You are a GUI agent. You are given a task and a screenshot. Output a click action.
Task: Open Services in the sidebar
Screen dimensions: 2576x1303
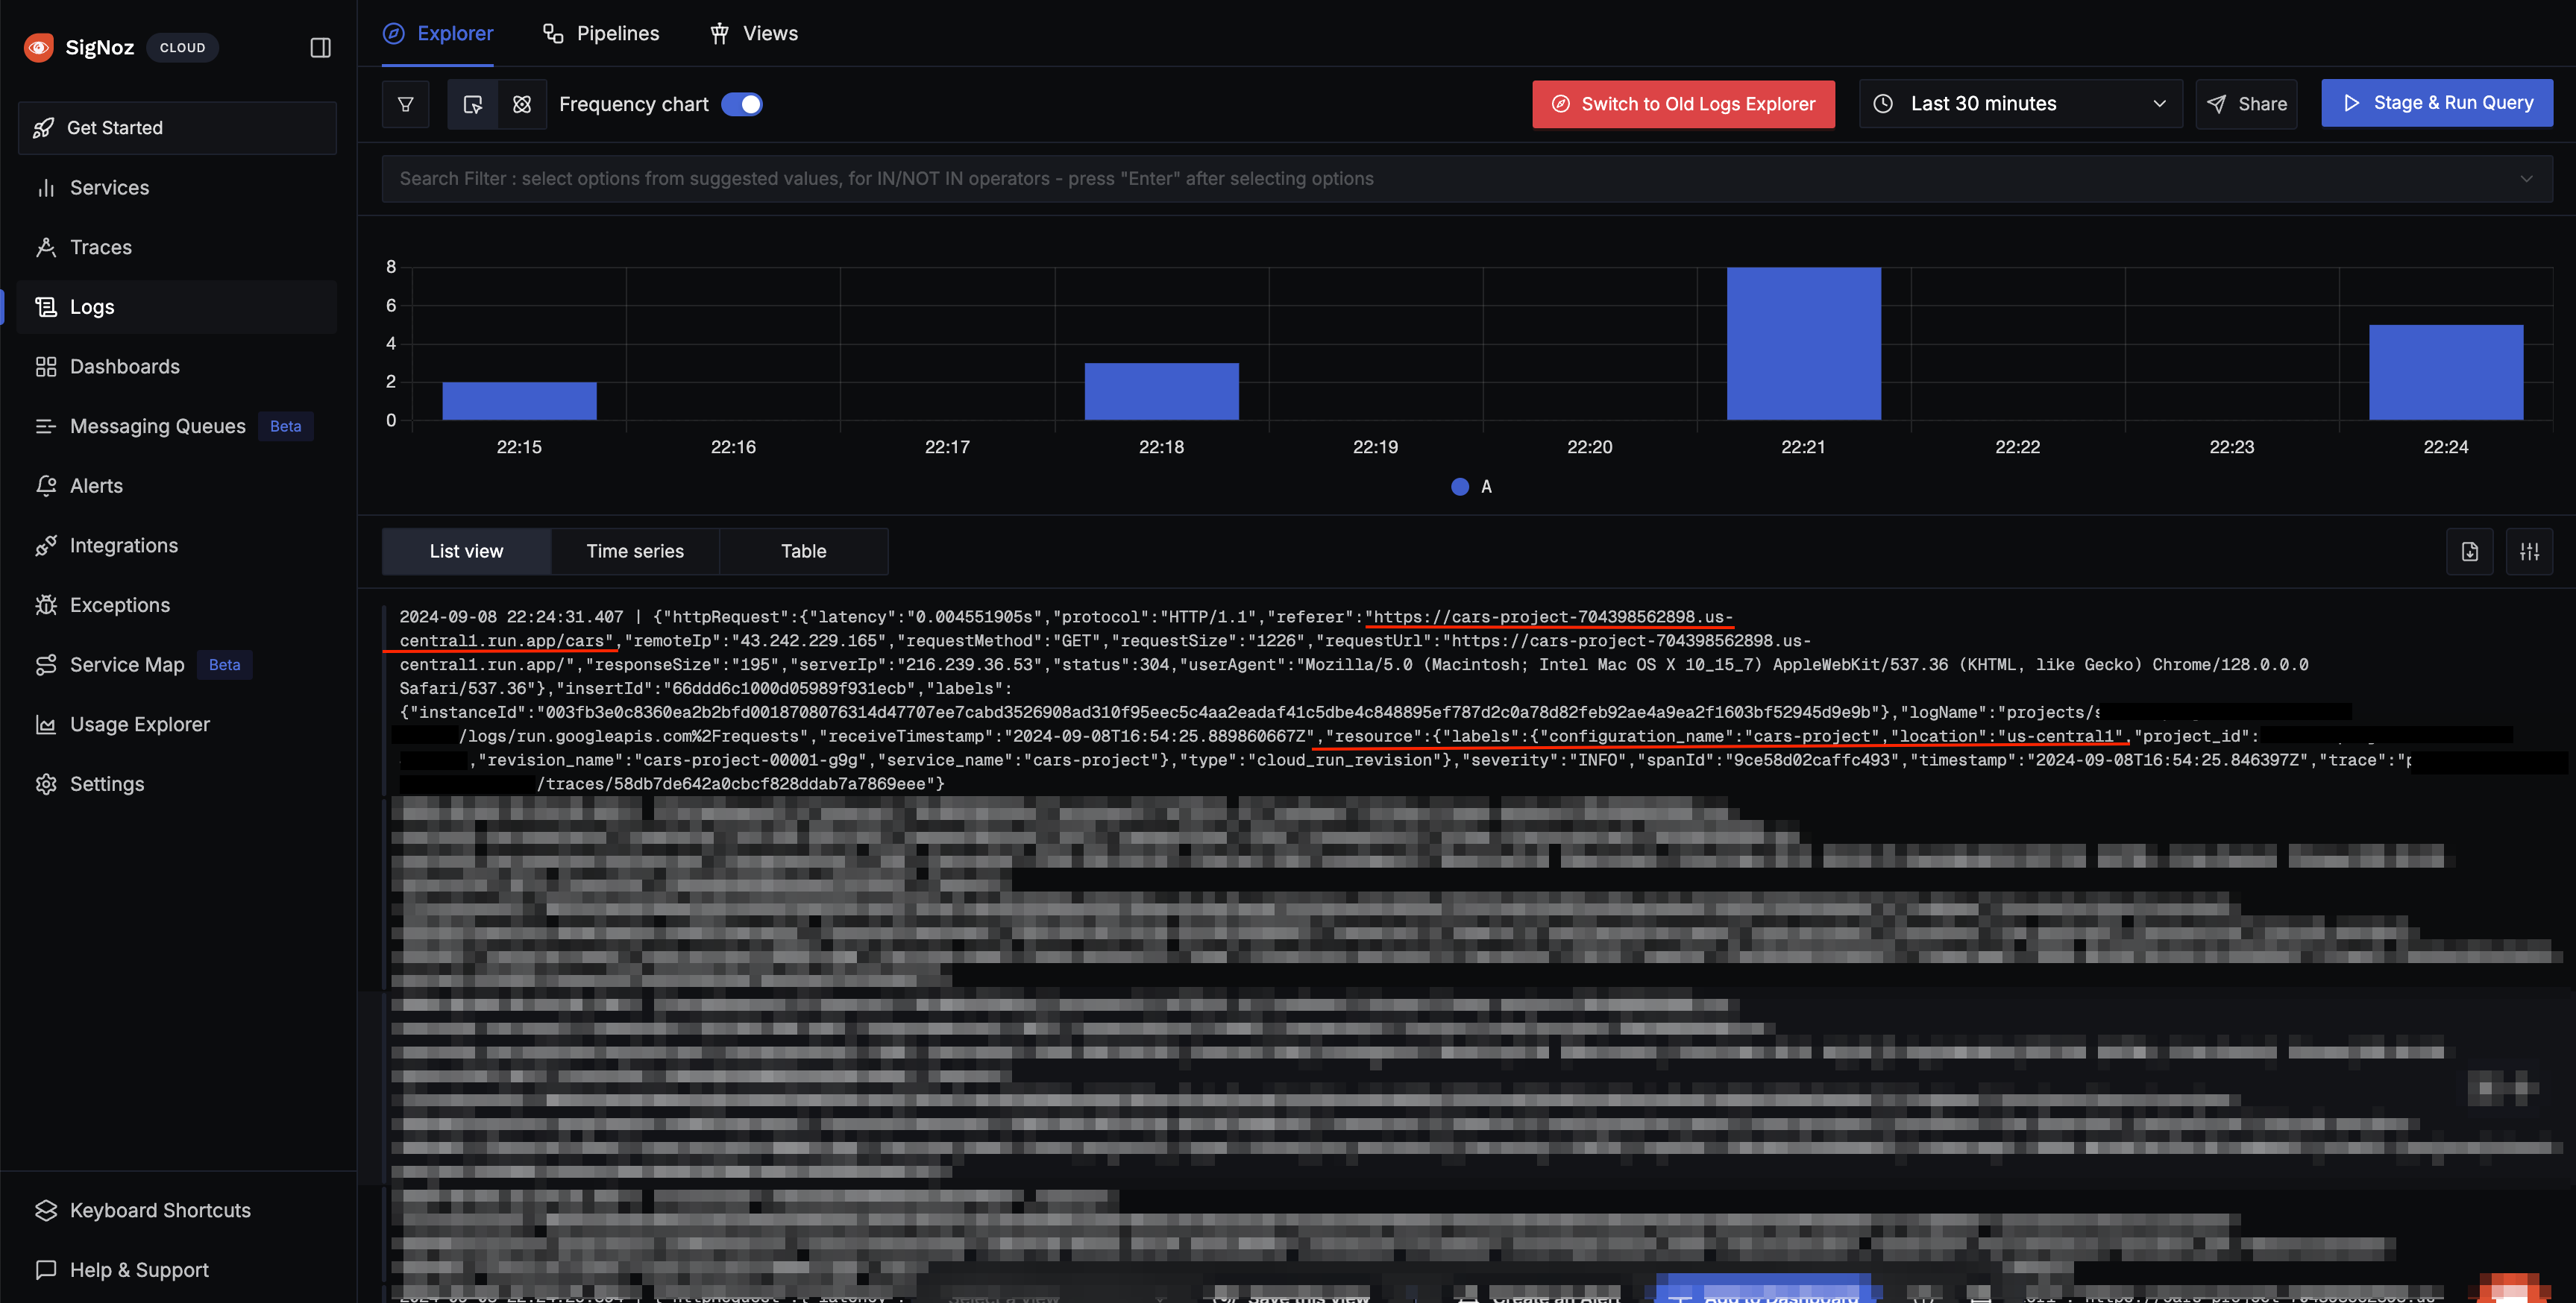[x=177, y=188]
